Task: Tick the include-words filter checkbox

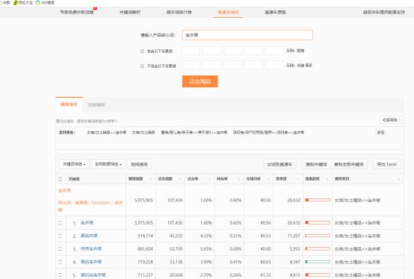Action: [142, 51]
